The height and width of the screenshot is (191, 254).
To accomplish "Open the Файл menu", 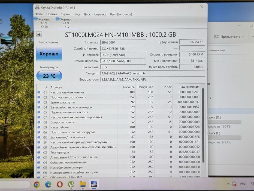I will pos(39,14).
